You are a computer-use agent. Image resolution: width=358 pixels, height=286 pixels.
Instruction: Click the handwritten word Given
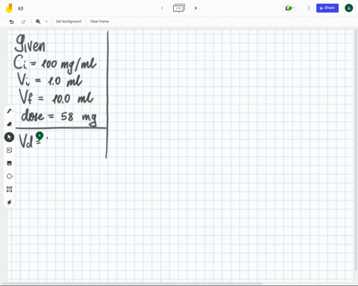click(x=31, y=44)
